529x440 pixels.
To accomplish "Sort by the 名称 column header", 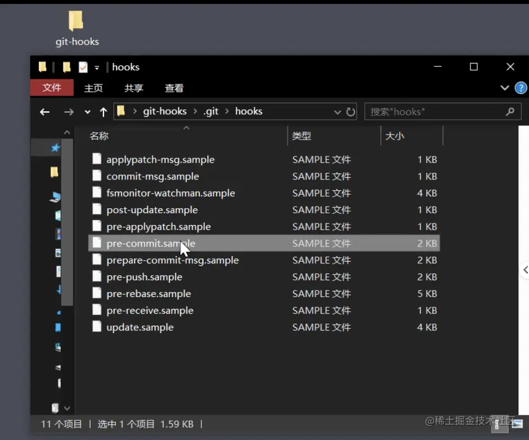I will pyautogui.click(x=186, y=136).
